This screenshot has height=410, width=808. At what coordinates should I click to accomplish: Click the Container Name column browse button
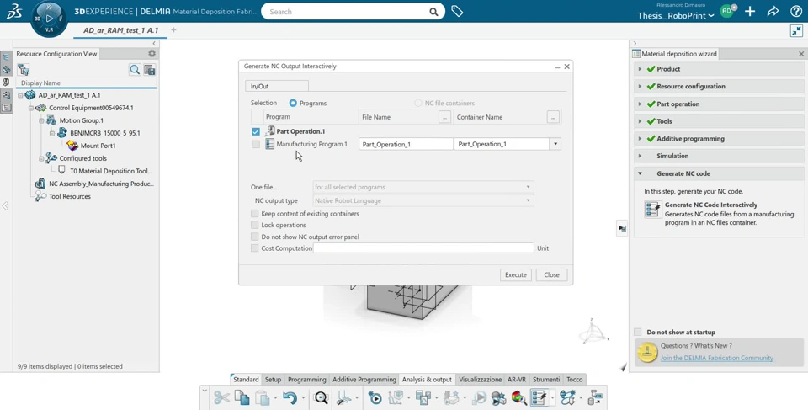pos(553,117)
